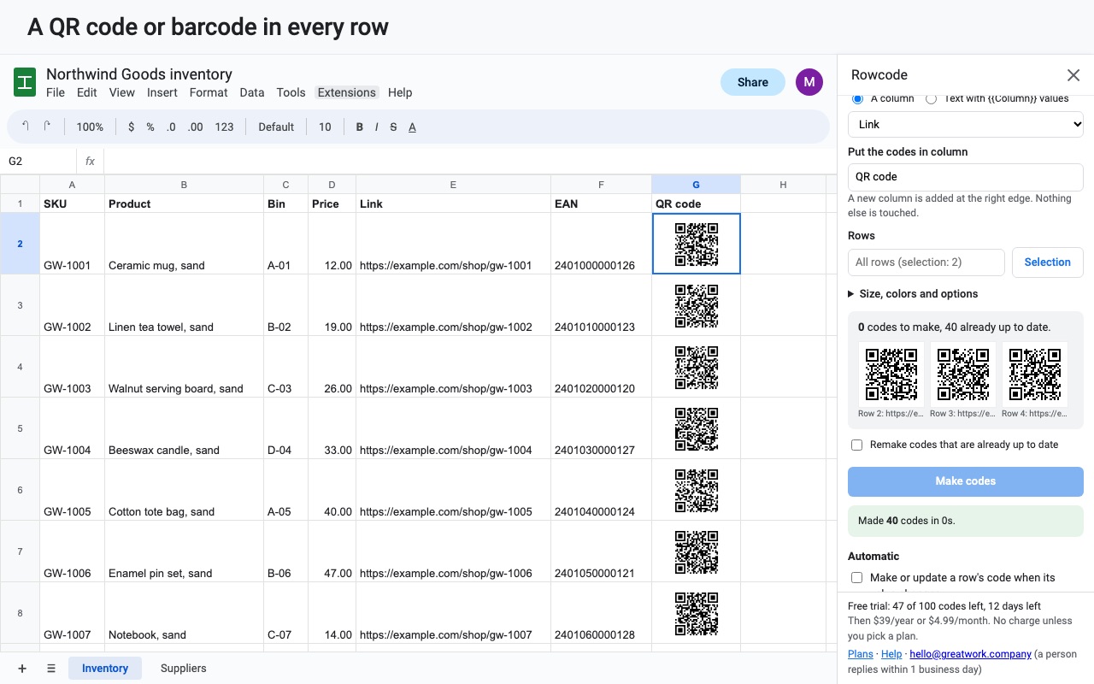Select the "A column" radio option
Viewport: 1094px width, 684px height.
pyautogui.click(x=857, y=99)
